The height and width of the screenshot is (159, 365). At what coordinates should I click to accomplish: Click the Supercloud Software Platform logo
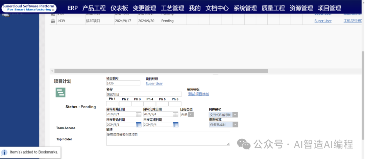point(29,8)
